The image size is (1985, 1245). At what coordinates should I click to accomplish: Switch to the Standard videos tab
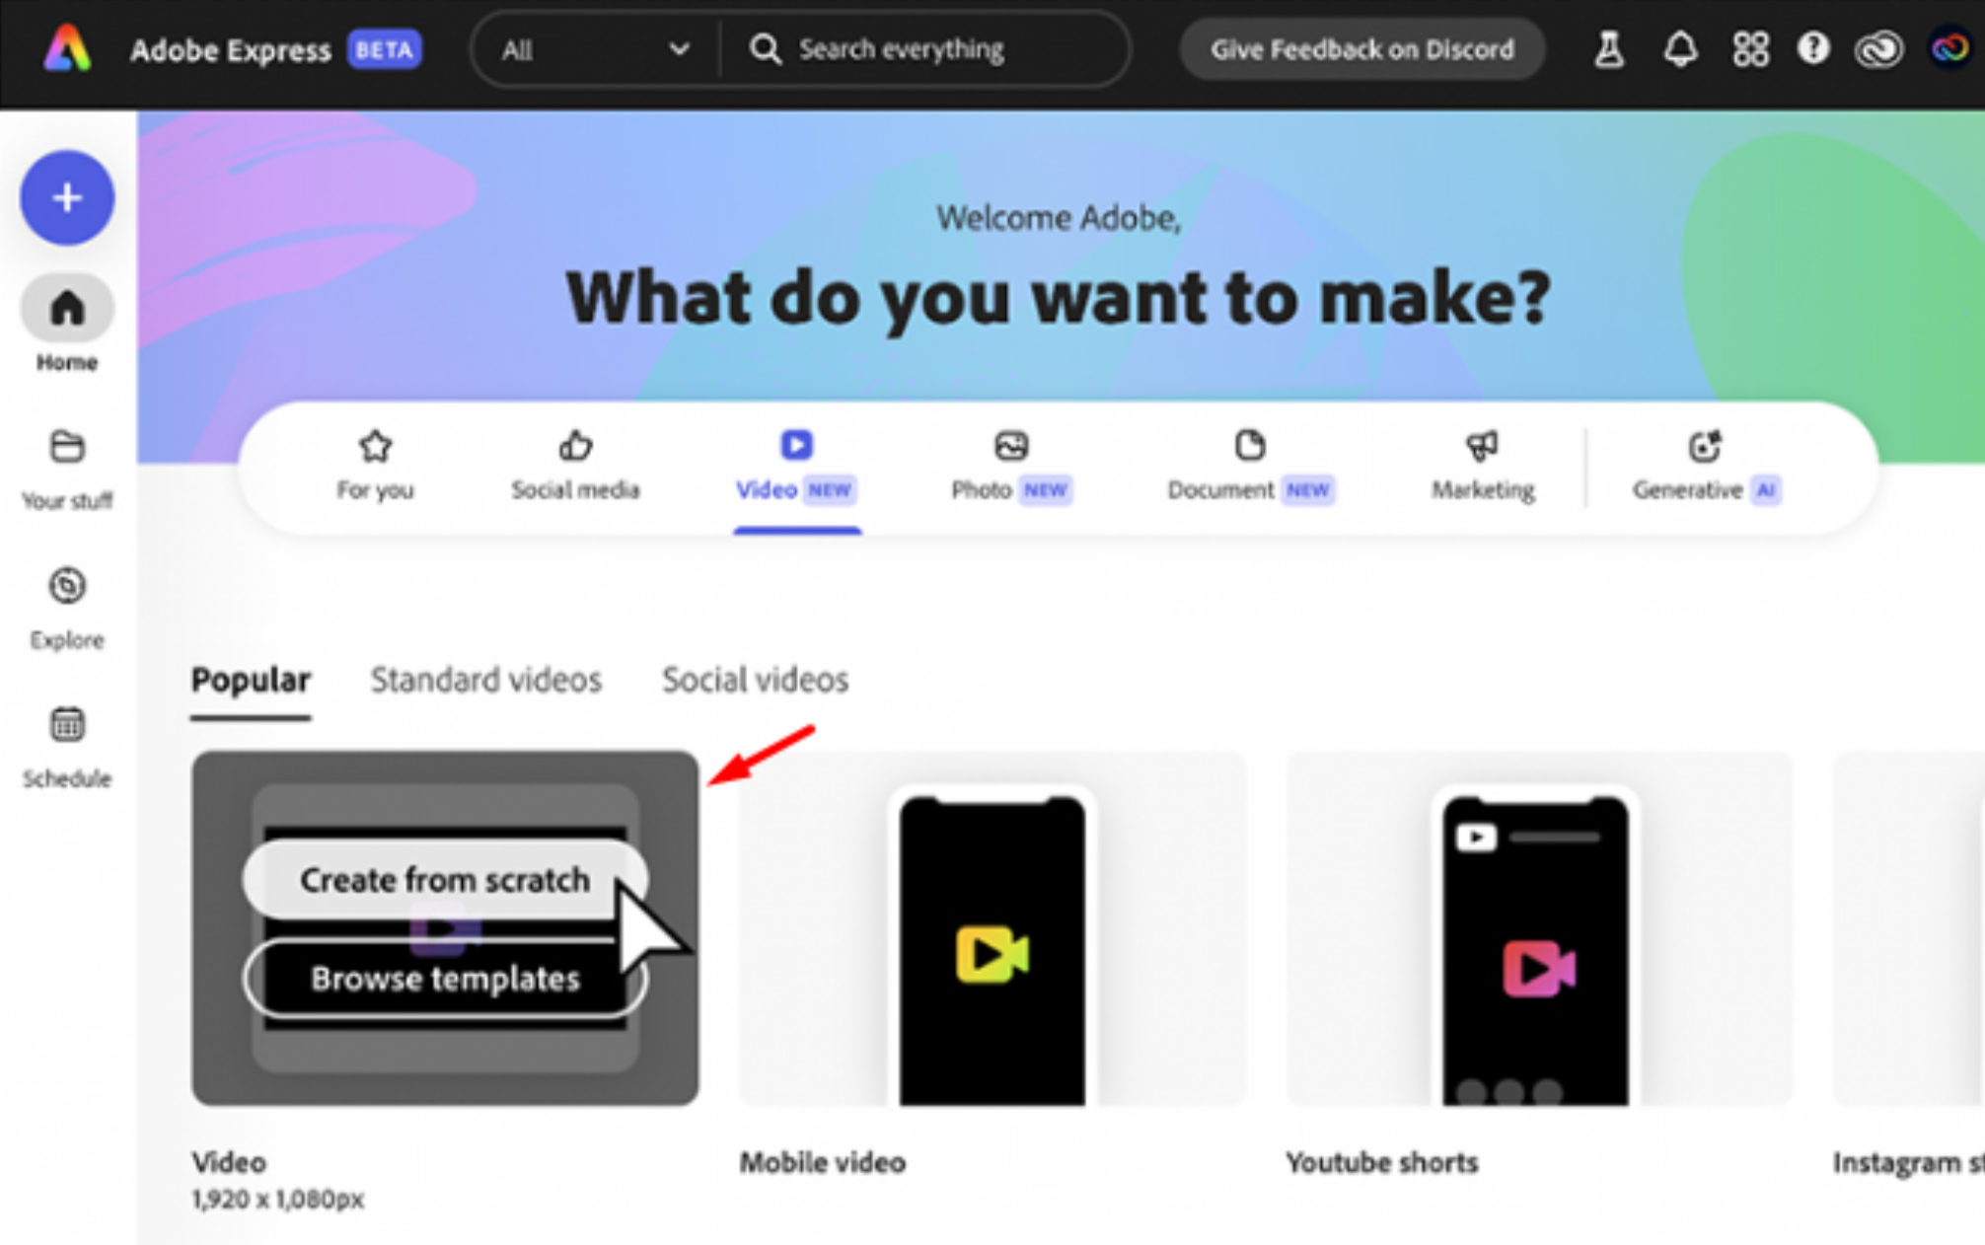485,680
